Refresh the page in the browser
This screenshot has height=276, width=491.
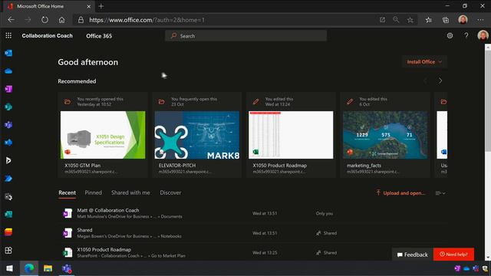point(44,20)
